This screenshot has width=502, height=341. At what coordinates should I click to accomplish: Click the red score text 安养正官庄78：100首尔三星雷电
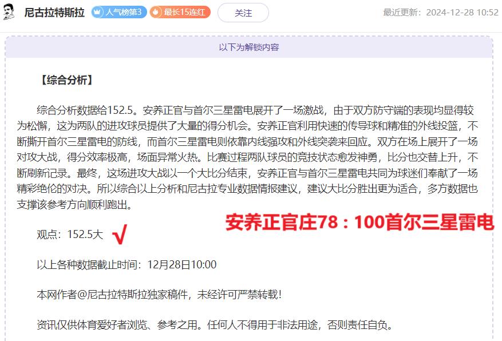(x=360, y=222)
